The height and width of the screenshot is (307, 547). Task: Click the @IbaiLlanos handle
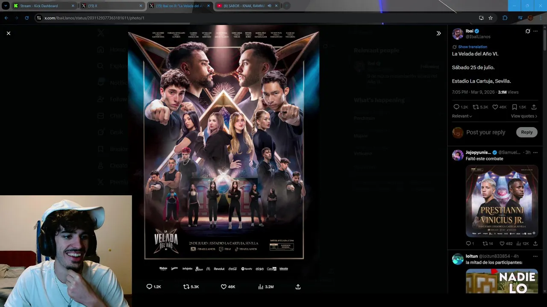pyautogui.click(x=478, y=37)
